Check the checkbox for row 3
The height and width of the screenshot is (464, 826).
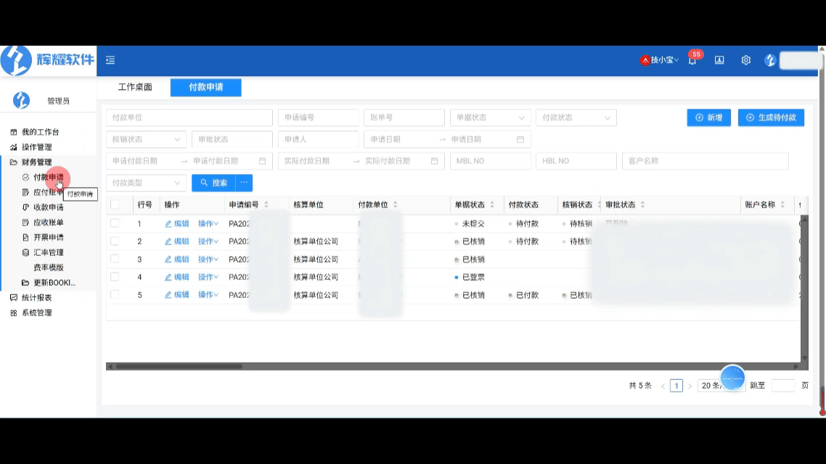click(x=114, y=259)
